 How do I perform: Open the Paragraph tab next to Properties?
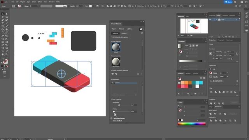221,40
